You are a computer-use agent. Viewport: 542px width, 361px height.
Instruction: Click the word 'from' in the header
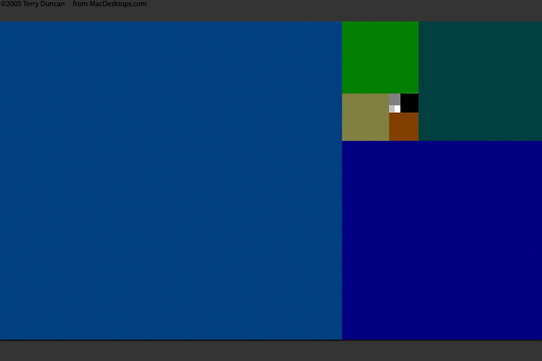[80, 4]
